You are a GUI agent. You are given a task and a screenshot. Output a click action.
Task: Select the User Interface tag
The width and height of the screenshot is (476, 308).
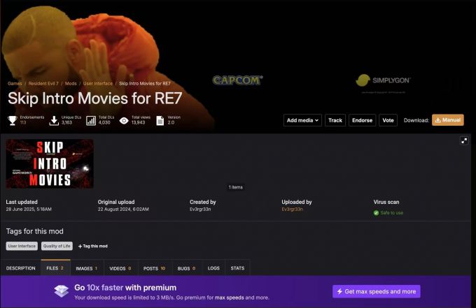coord(22,246)
